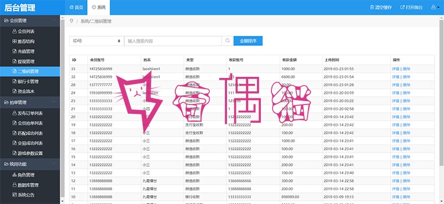
Task: Click 删除 for row ID 14
Action: 407,165
